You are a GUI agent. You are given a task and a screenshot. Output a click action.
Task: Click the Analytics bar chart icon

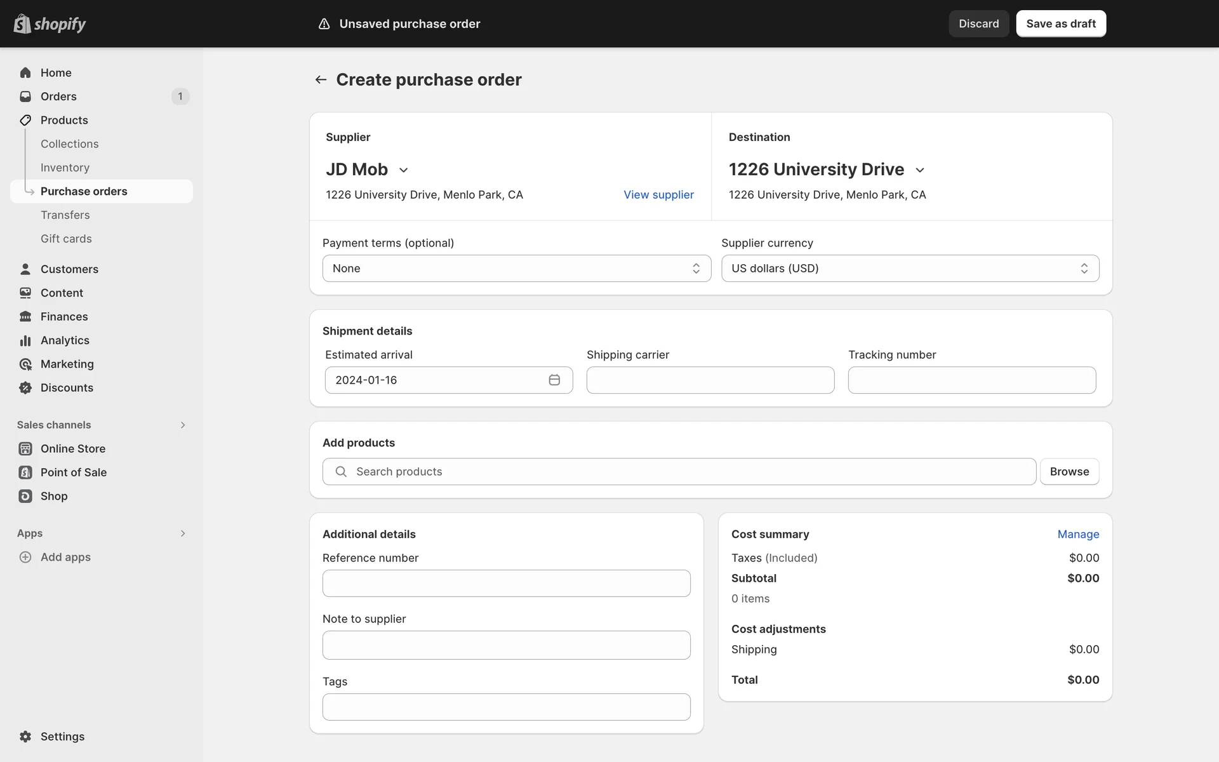(x=25, y=340)
